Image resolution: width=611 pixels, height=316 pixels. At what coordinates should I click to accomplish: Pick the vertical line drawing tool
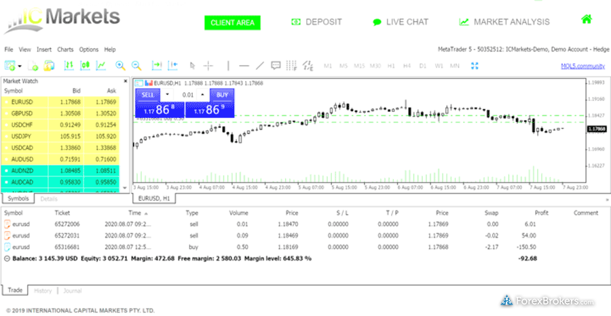(x=228, y=66)
